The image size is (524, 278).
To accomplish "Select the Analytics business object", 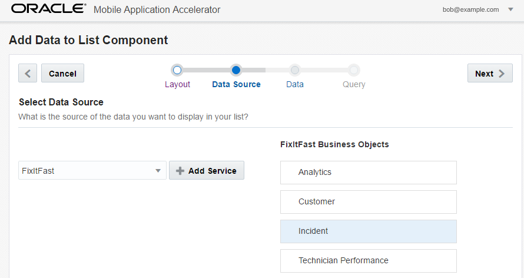I will pyautogui.click(x=369, y=173).
